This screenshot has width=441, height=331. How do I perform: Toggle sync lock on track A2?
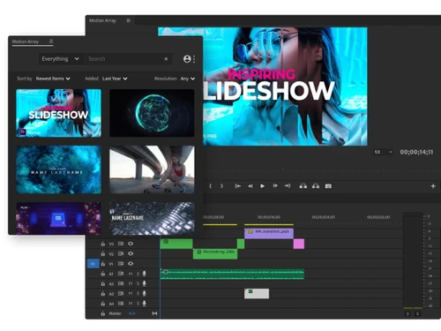tap(121, 283)
